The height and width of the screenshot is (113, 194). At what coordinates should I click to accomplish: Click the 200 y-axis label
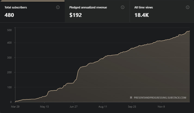tap(10, 72)
